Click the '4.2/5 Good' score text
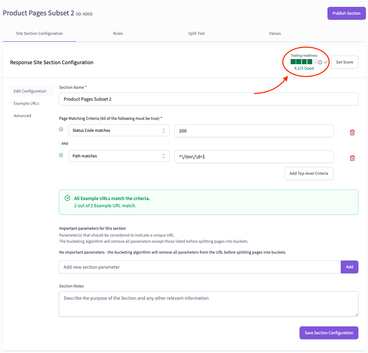The image size is (368, 353). [x=304, y=68]
